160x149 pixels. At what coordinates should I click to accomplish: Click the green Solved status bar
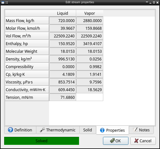41,141
